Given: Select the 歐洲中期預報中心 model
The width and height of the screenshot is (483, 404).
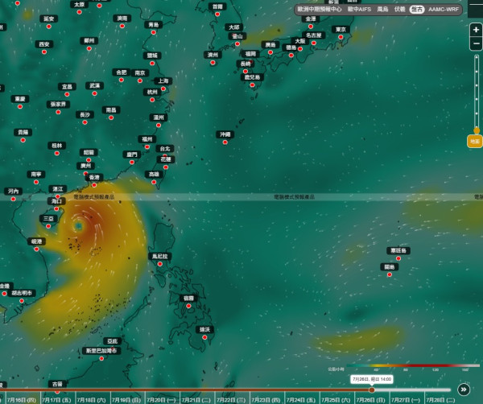Looking at the screenshot, I should coord(319,9).
